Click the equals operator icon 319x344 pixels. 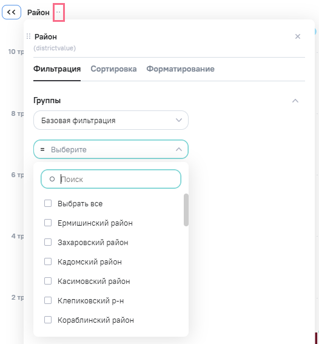(42, 149)
